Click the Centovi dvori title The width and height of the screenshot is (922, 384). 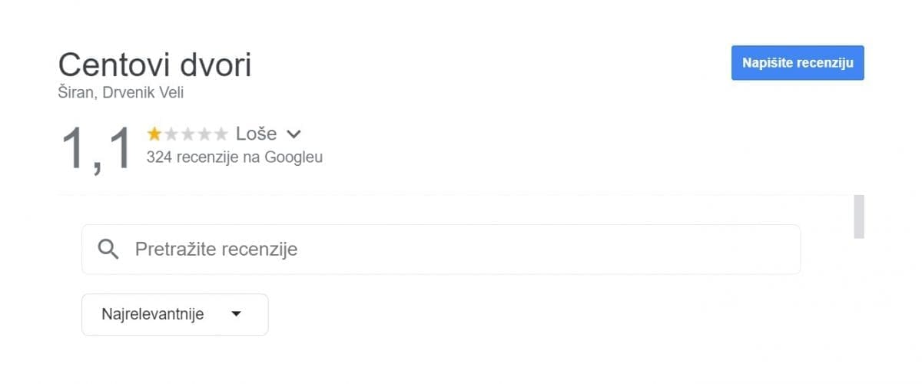pyautogui.click(x=154, y=65)
